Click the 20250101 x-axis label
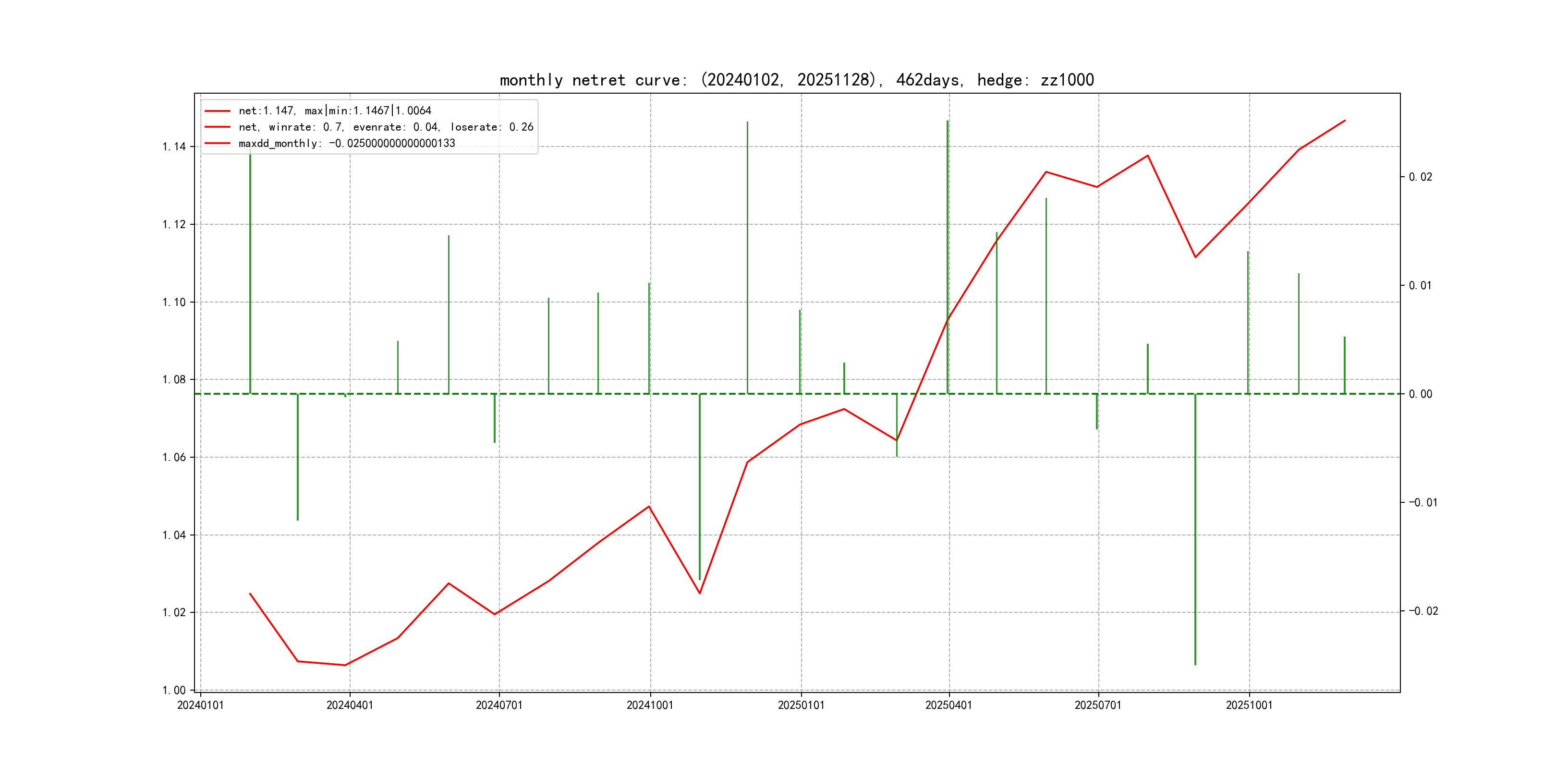Image resolution: width=1556 pixels, height=778 pixels. point(801,705)
